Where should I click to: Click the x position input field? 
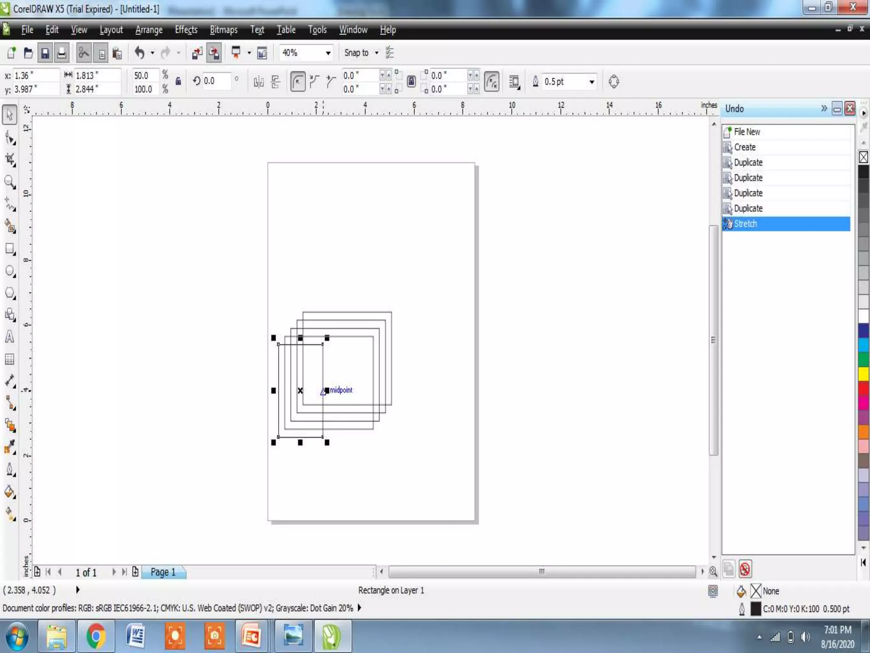coord(36,76)
